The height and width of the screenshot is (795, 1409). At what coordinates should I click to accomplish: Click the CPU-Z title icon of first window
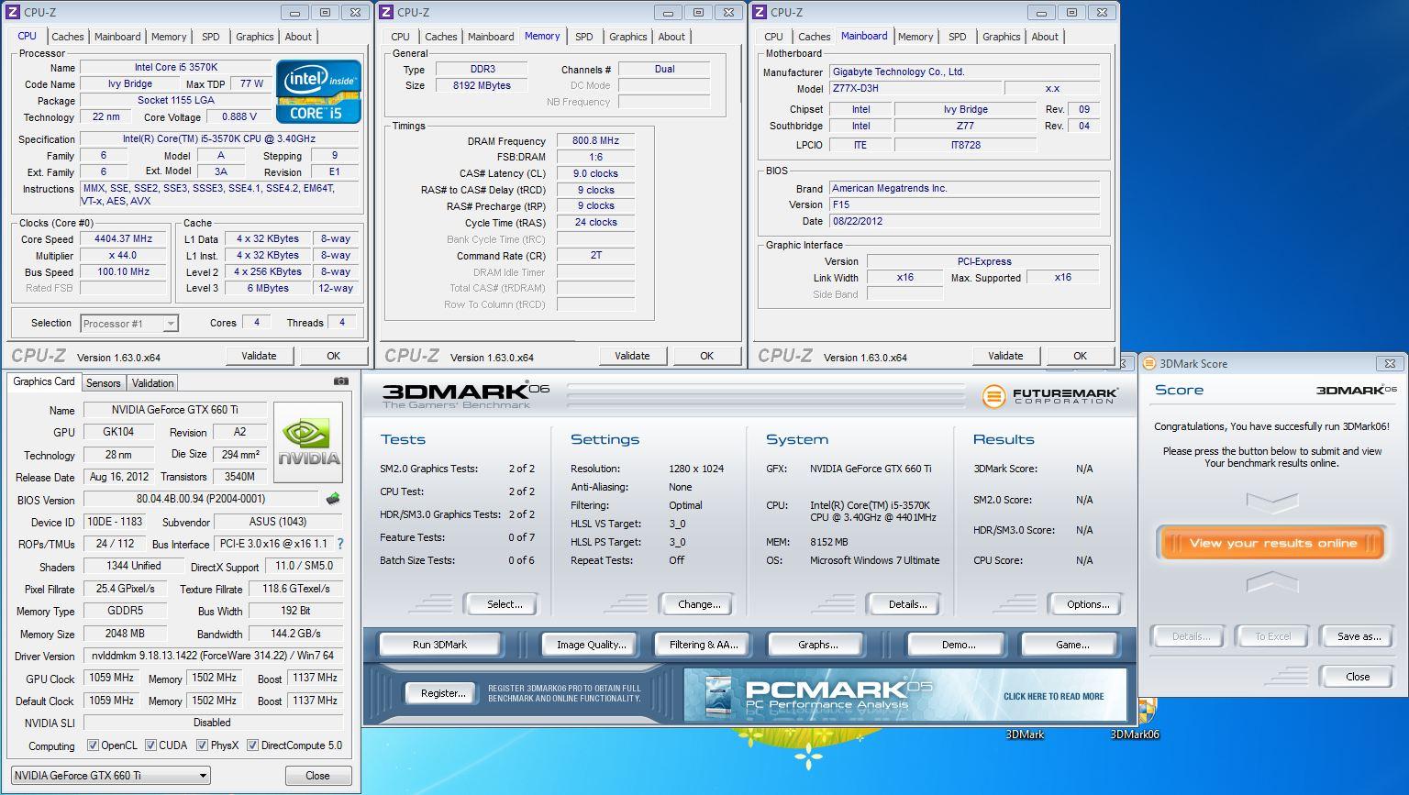14,12
